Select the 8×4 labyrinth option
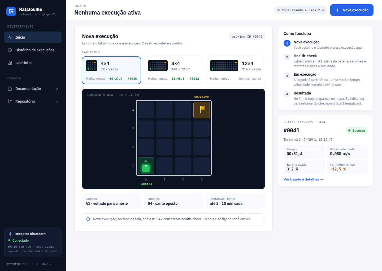 173,70
